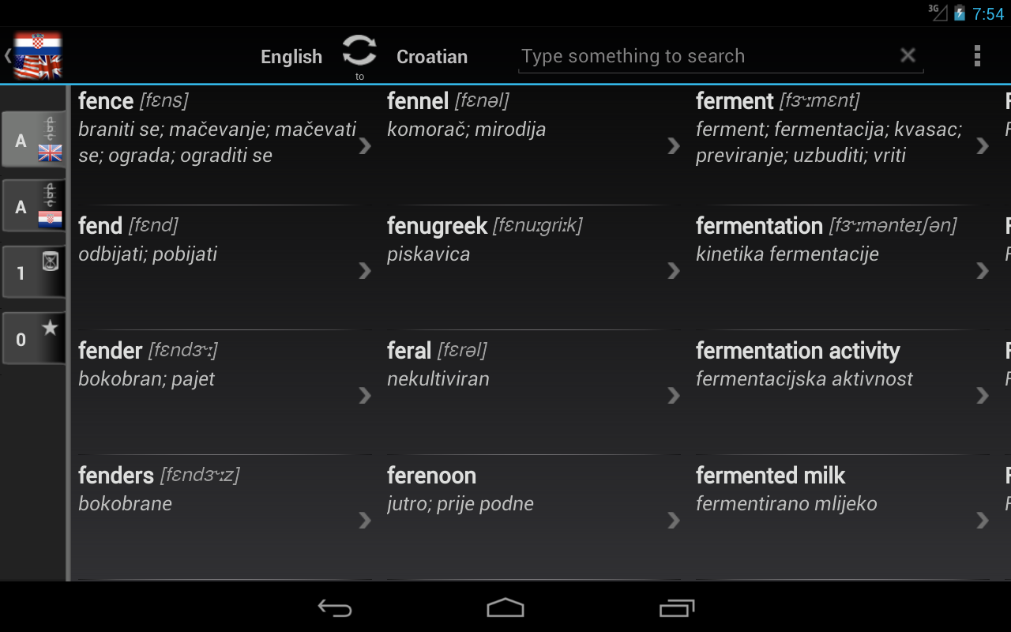1011x632 pixels.
Task: Expand the 'fermentation' entry chevron
Action: [x=983, y=271]
